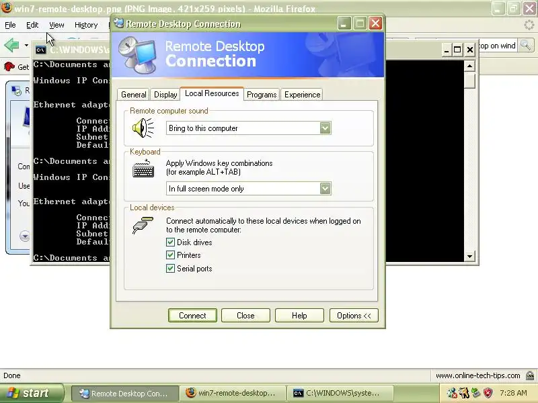Click www.online-tech-tips.com in status bar
This screenshot has width=538, height=403.
pyautogui.click(x=477, y=375)
